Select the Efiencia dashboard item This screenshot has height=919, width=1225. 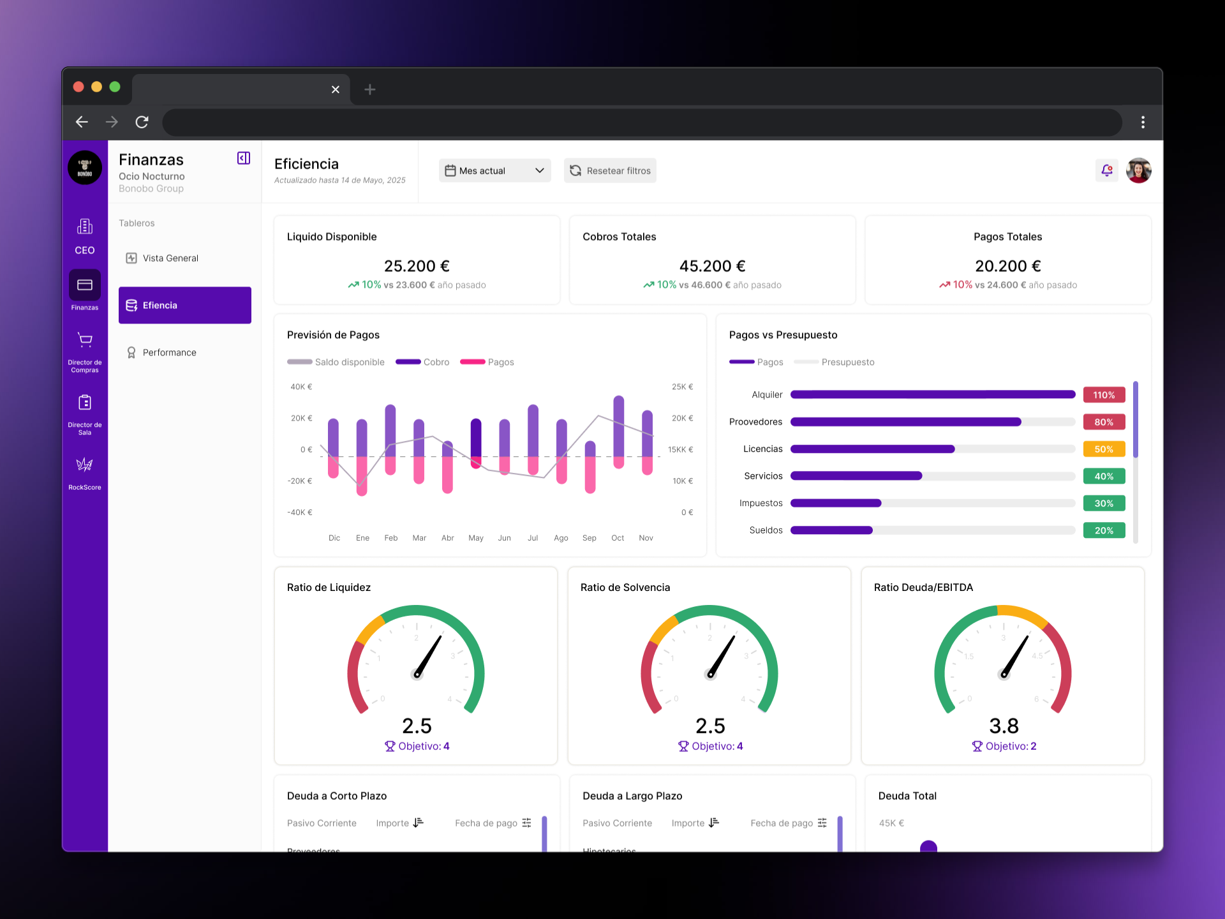click(185, 305)
